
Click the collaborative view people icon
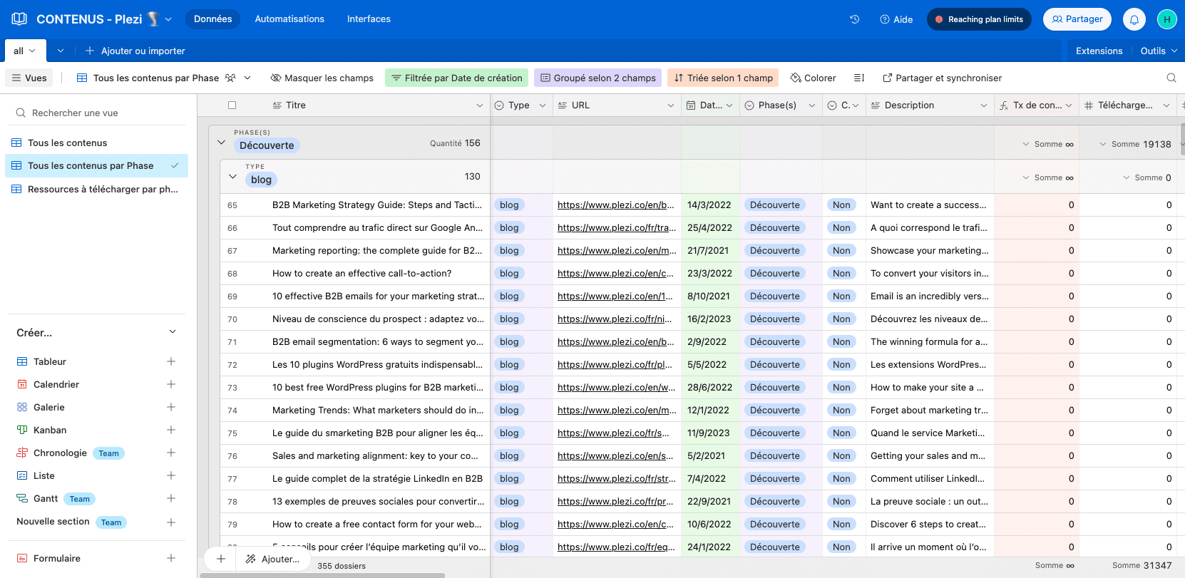click(x=230, y=78)
